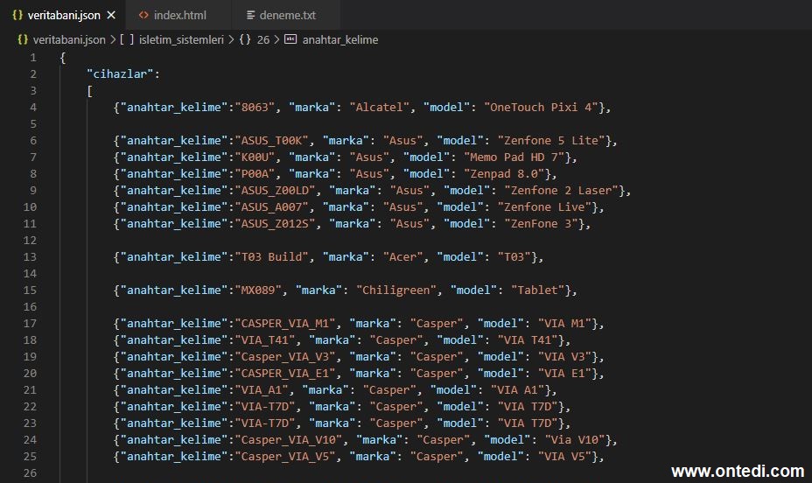Click line number 1 in gutter
This screenshot has height=483, width=812.
pyautogui.click(x=33, y=58)
